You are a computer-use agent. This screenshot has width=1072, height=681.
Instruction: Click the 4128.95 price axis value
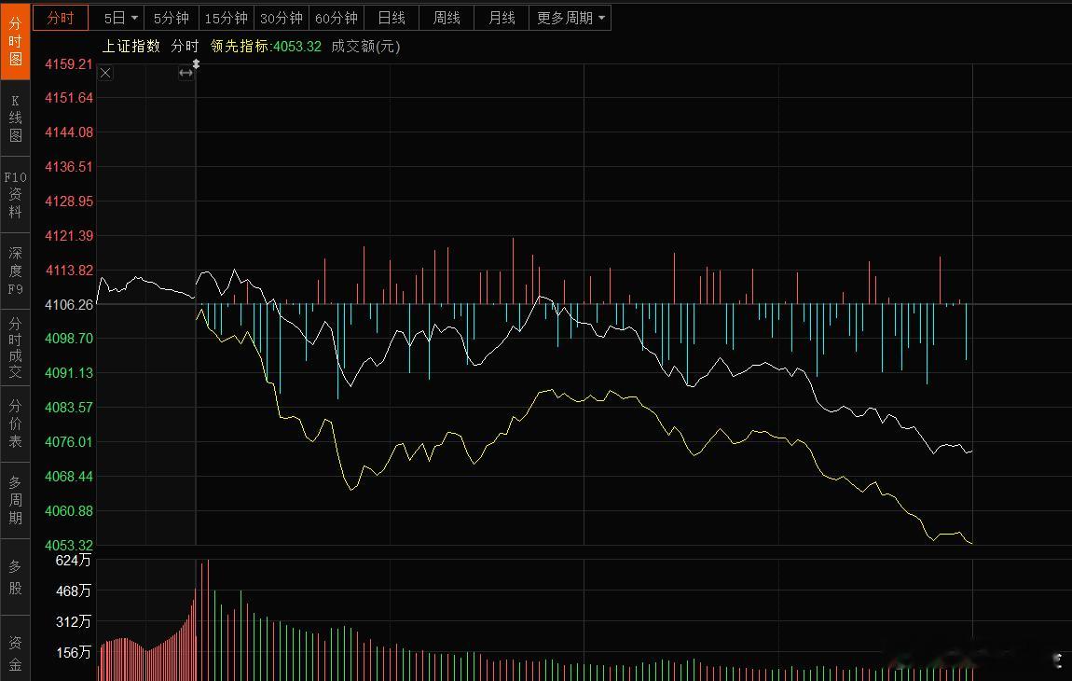(x=69, y=202)
